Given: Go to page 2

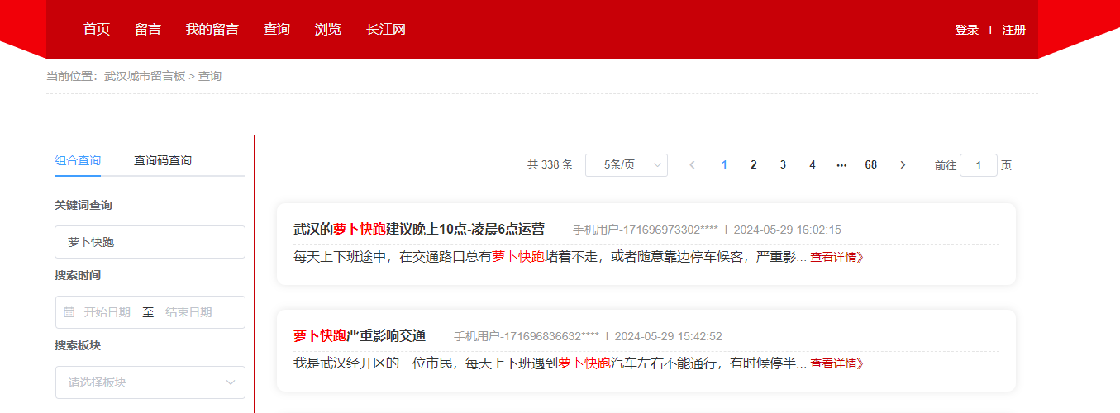Looking at the screenshot, I should [x=754, y=165].
